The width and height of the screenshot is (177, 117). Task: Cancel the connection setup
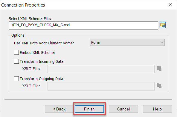[x=123, y=109]
